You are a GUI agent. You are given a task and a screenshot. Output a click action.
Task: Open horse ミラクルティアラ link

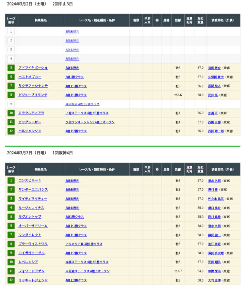[31, 113]
